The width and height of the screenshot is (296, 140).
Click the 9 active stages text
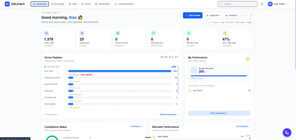tap(51, 114)
